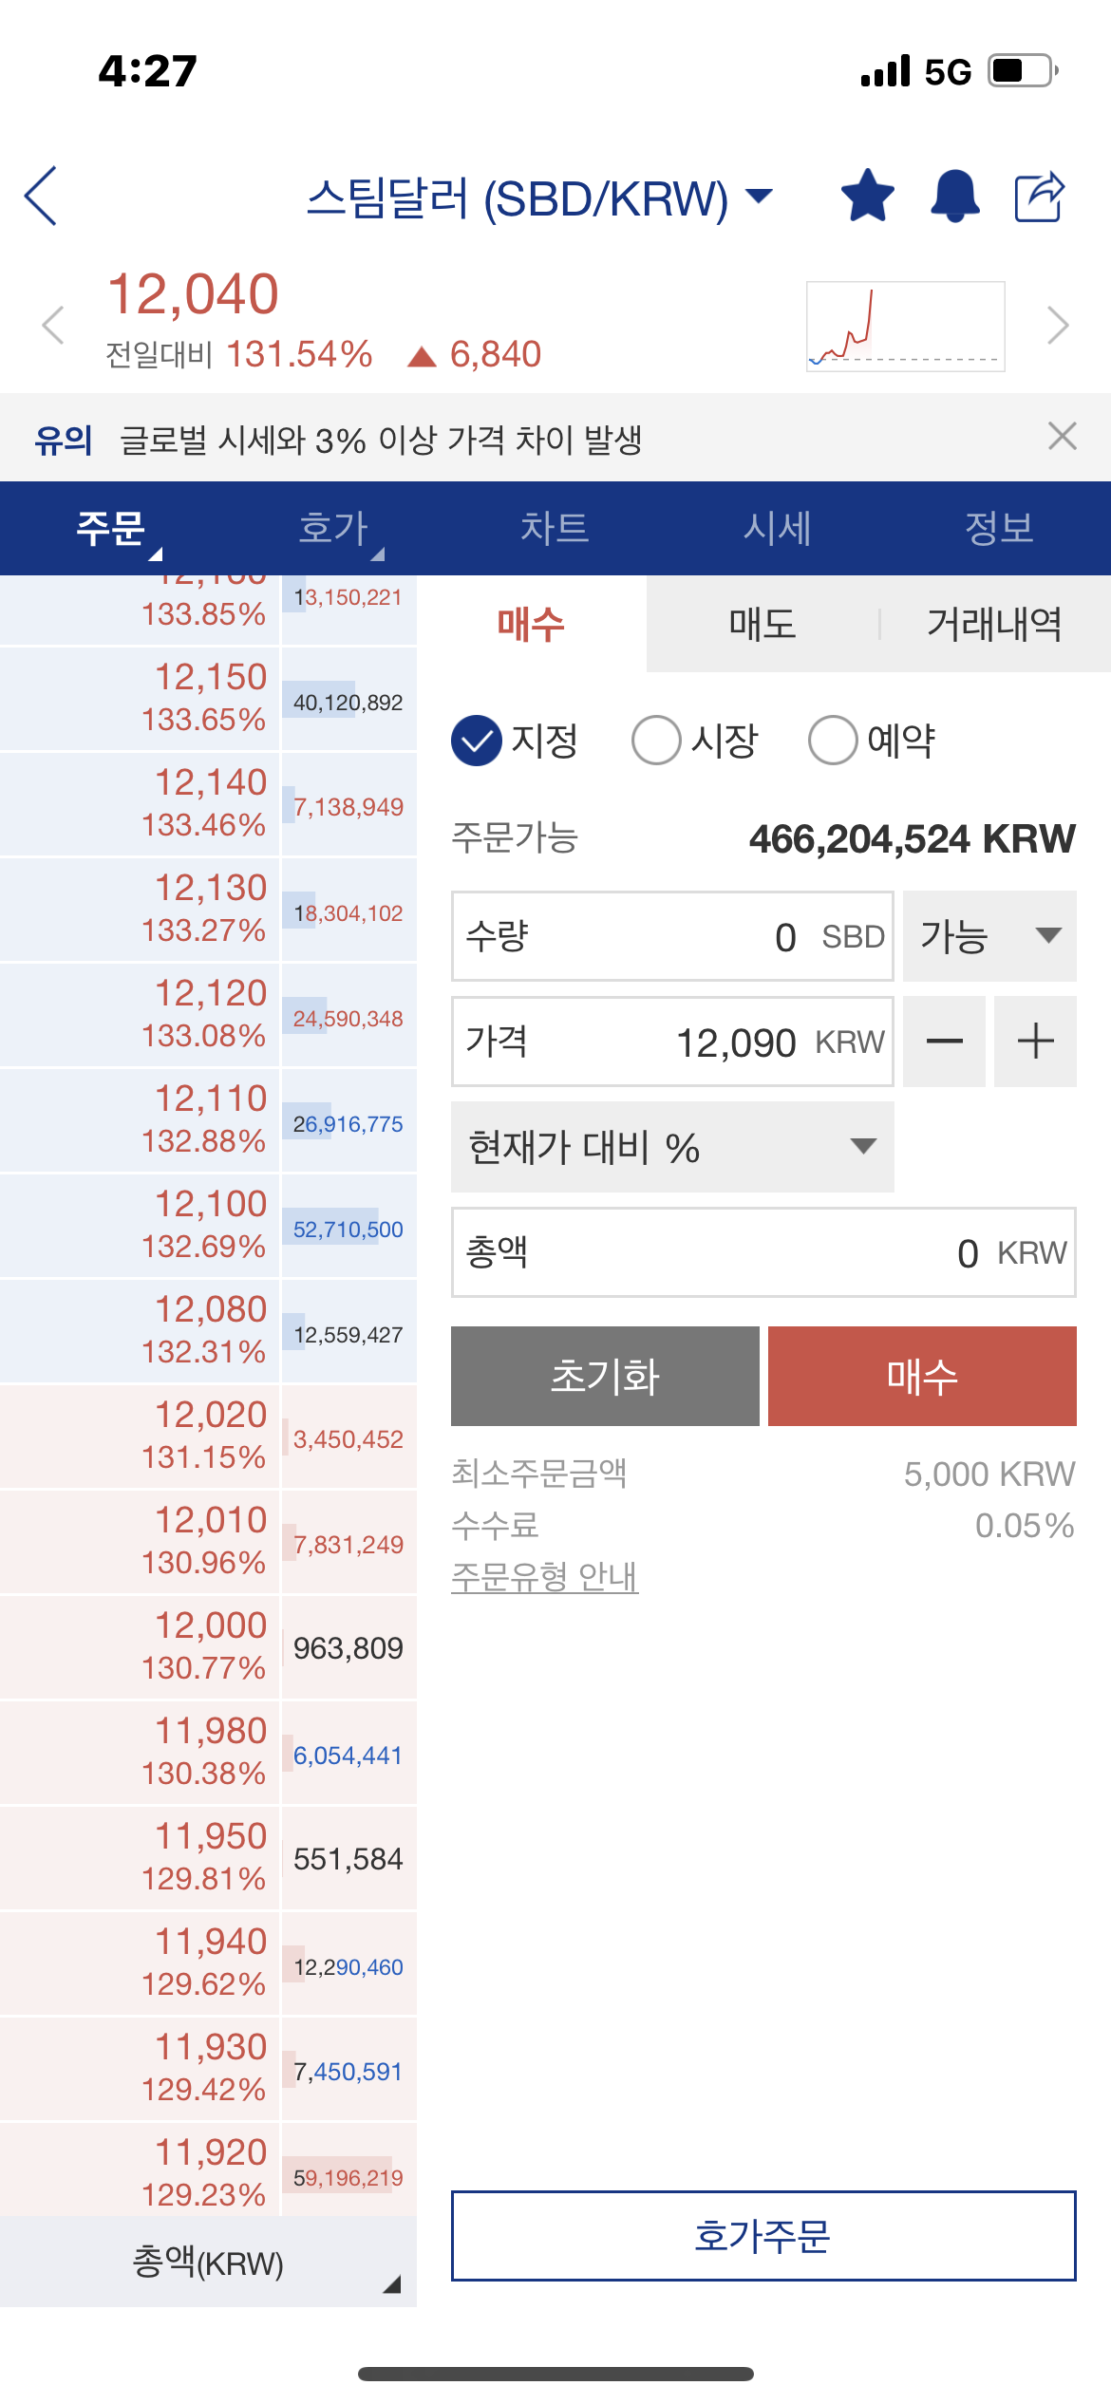This screenshot has height=2404, width=1111.
Task: Tap the share icon
Action: (x=1040, y=197)
